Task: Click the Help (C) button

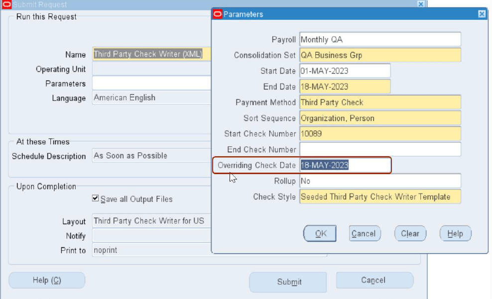Action: 47,280
